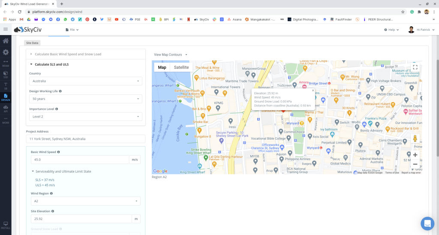Click the home icon in sidebar

click(6, 41)
